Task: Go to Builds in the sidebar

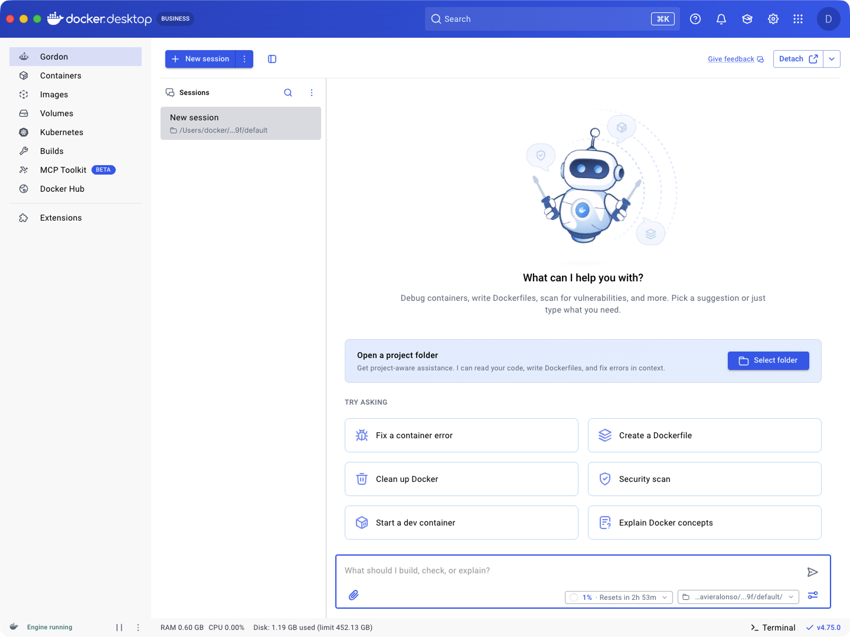Action: [76, 151]
